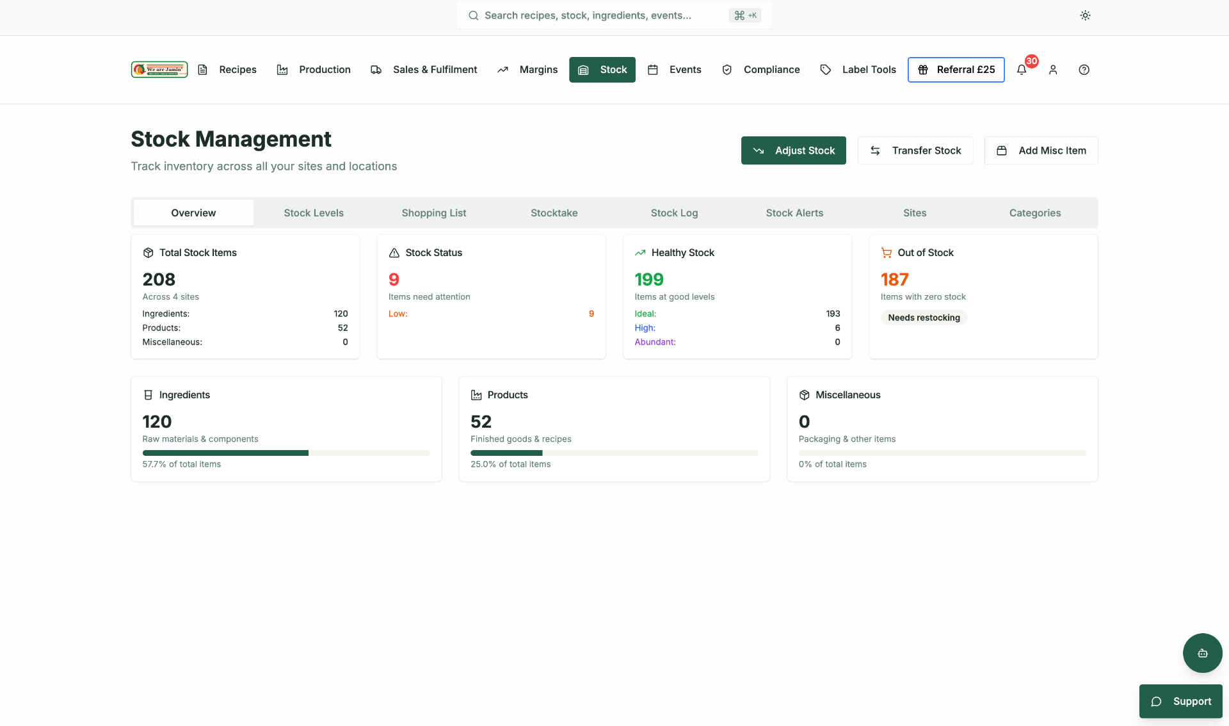Image resolution: width=1229 pixels, height=726 pixels.
Task: Click the Label Tools tag icon
Action: click(x=826, y=70)
